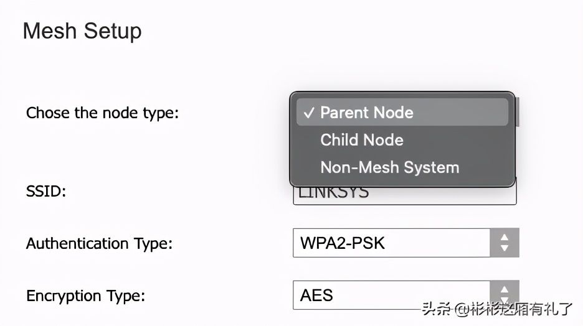Click the SSID label
583x326 pixels.
pyautogui.click(x=46, y=192)
